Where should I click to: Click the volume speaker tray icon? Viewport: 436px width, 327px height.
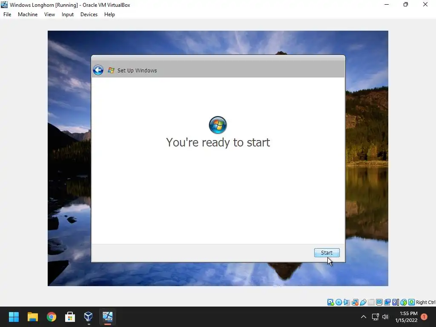[x=385, y=317]
